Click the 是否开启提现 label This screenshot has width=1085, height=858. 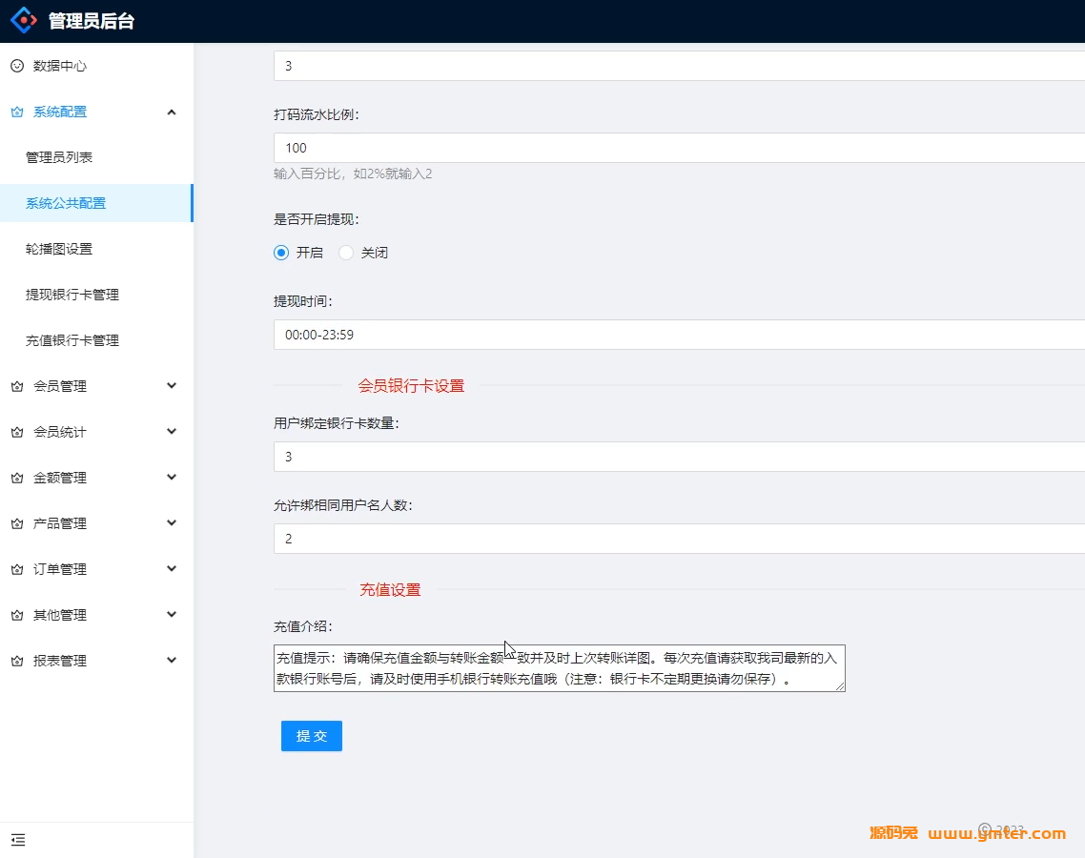tap(317, 219)
